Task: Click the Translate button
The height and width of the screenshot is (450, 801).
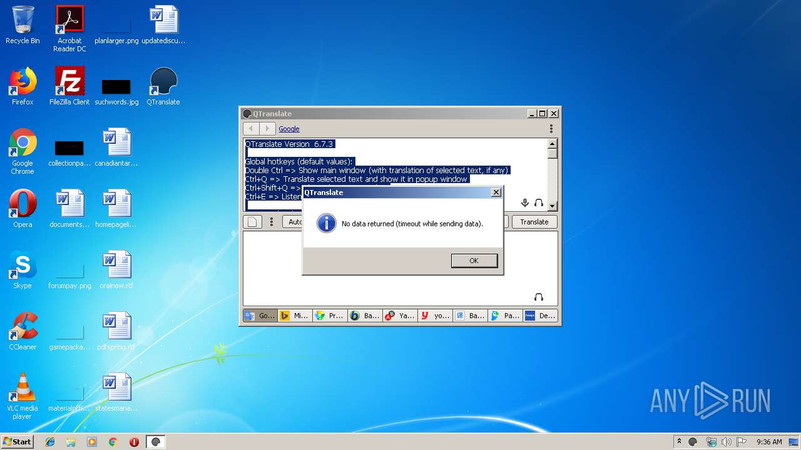Action: [534, 222]
